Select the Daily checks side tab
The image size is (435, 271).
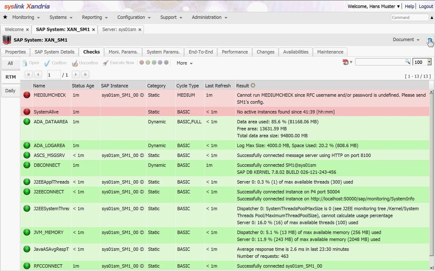10,91
